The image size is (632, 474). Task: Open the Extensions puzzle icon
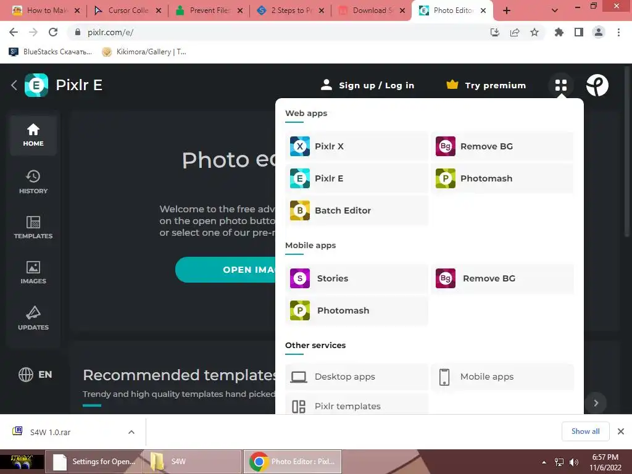tap(559, 32)
